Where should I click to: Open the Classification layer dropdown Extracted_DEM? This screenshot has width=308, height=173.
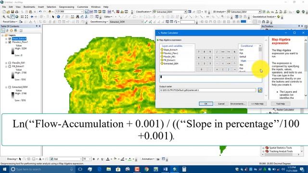click(x=185, y=12)
